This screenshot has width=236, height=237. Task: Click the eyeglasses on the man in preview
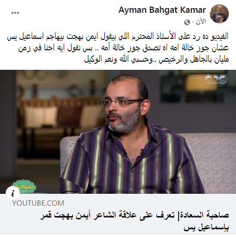tap(122, 102)
